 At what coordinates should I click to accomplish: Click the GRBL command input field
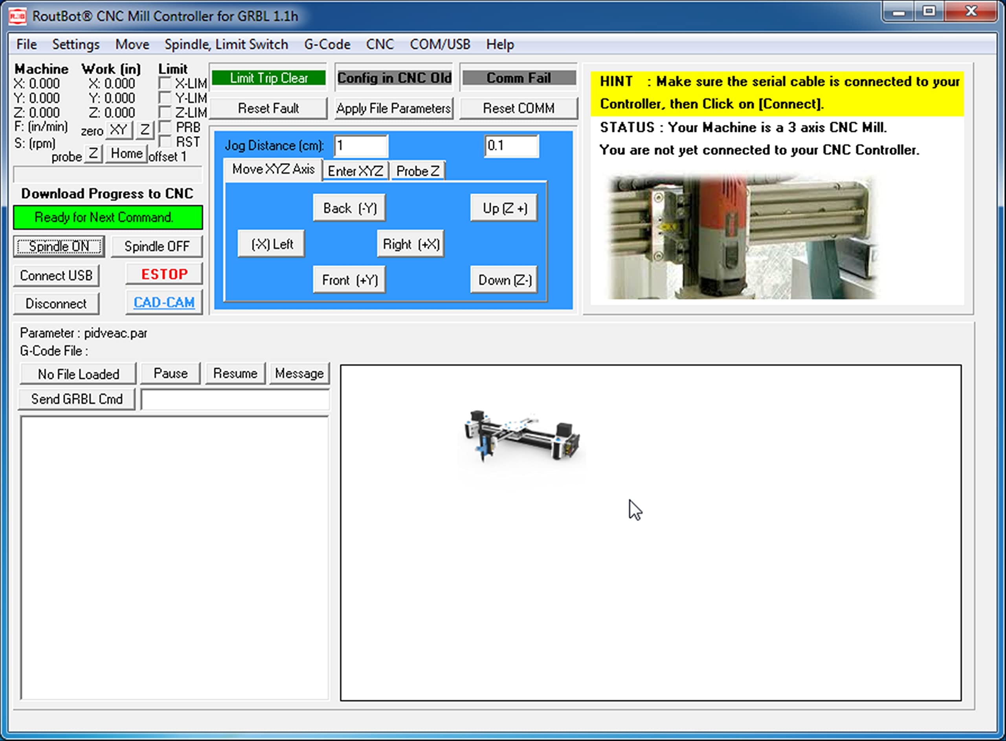coord(235,399)
